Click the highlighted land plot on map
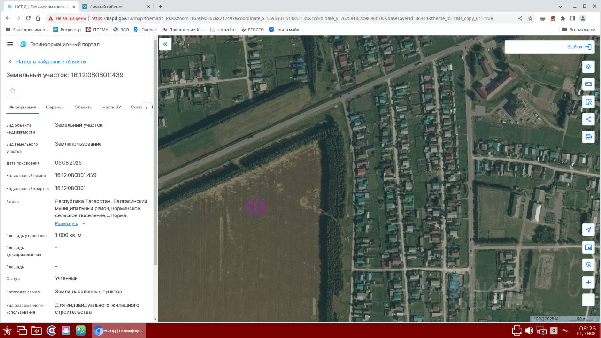 [x=255, y=207]
